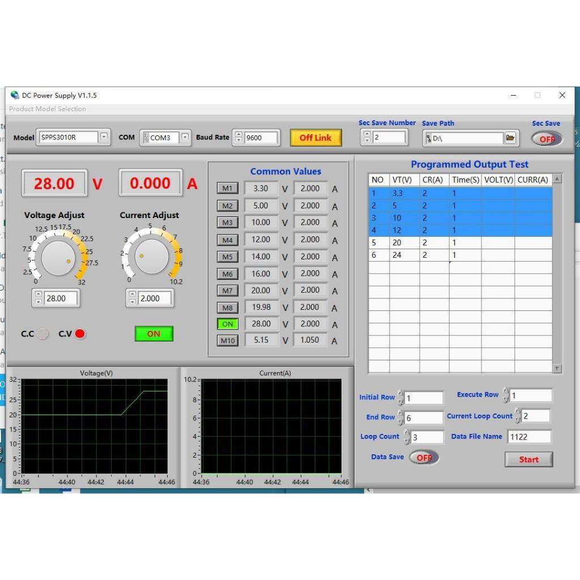The image size is (580, 580).
Task: Click the Voltage(V) chart plot area
Action: pos(95,426)
